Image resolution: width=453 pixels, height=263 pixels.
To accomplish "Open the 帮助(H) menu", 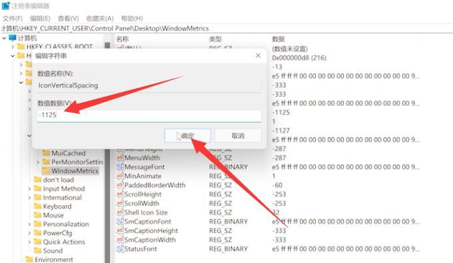I will (132, 19).
